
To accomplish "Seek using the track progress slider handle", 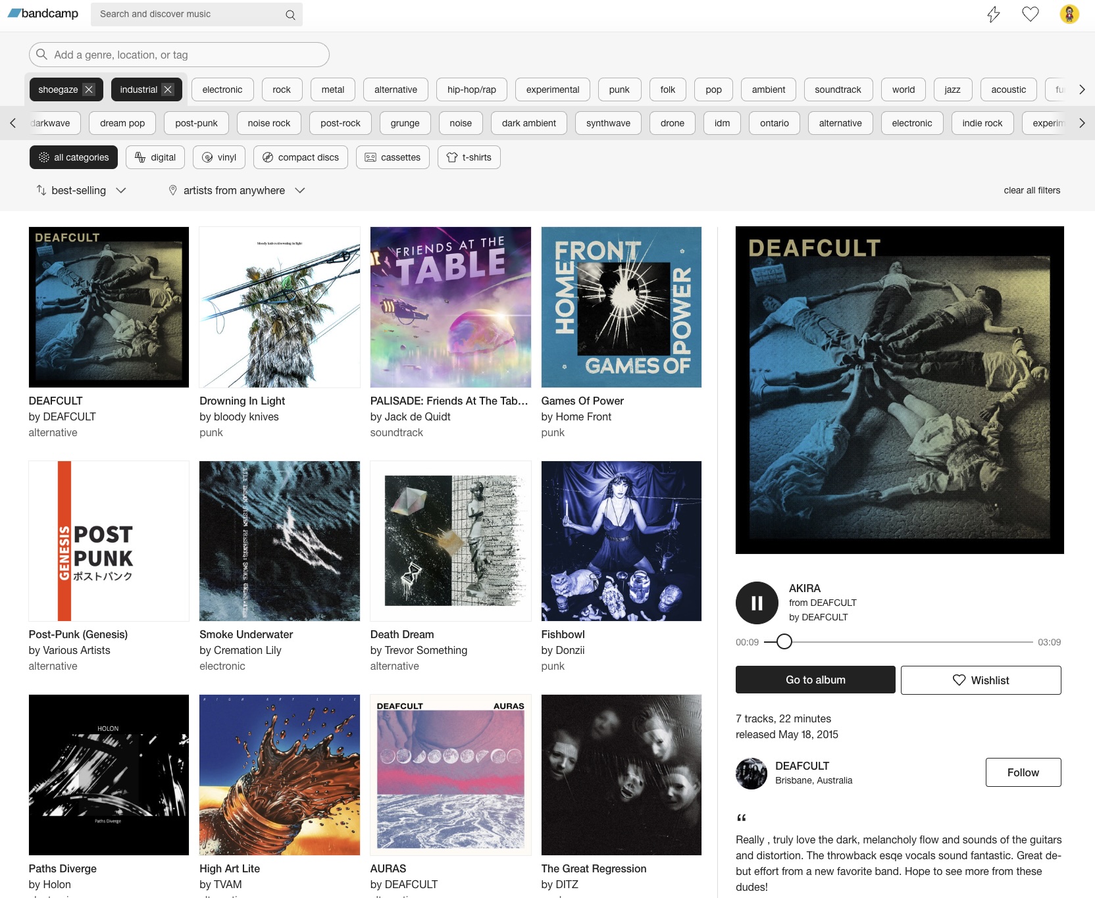I will tap(784, 641).
